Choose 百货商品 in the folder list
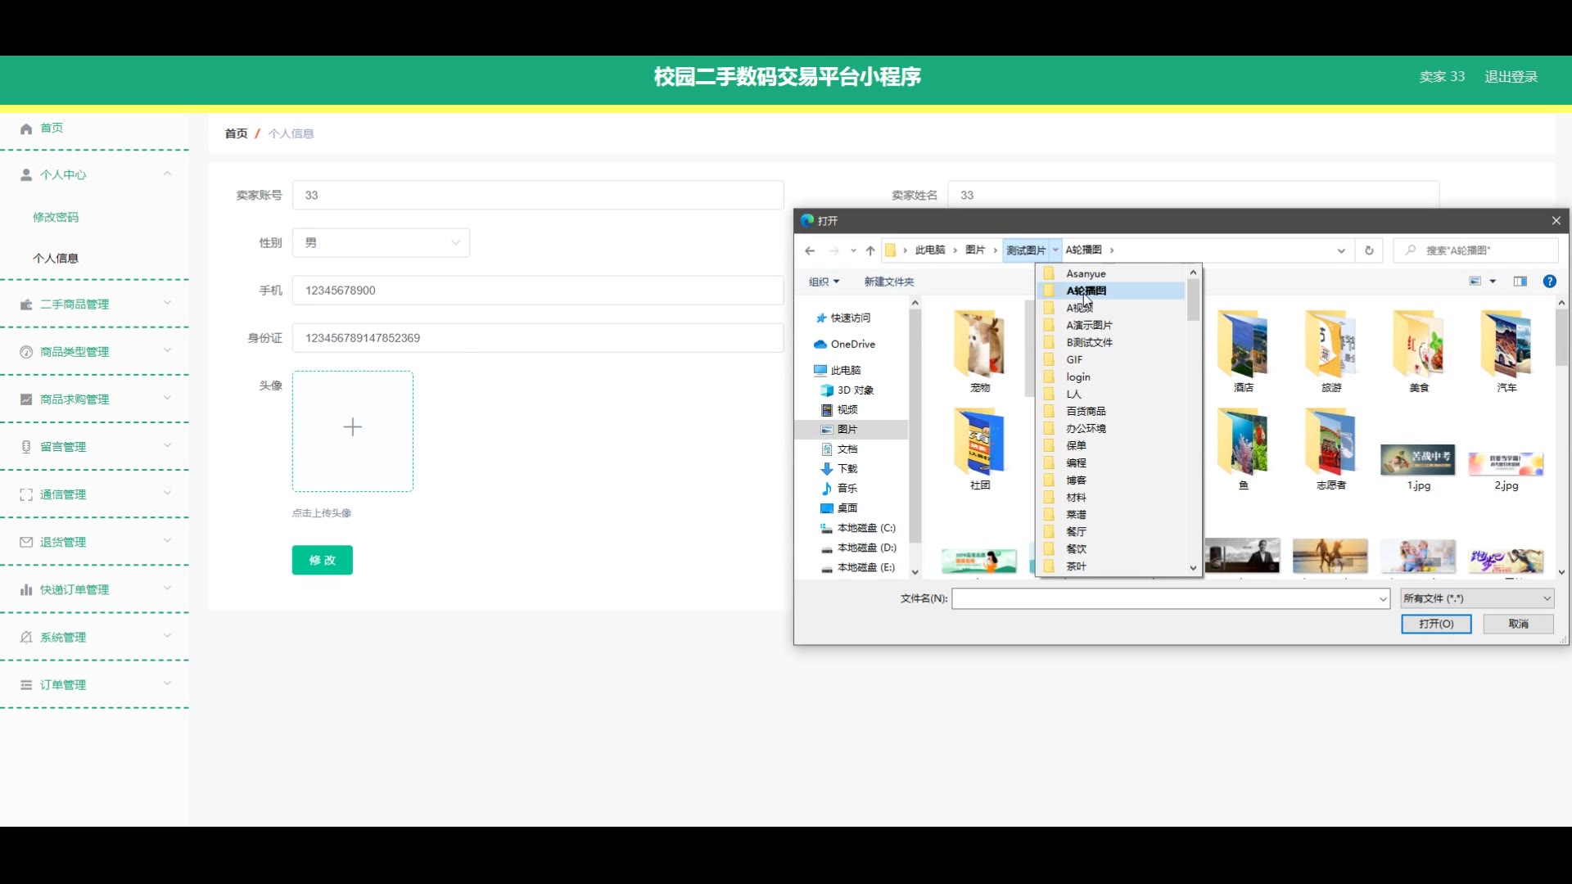Viewport: 1572px width, 884px height. click(x=1086, y=411)
